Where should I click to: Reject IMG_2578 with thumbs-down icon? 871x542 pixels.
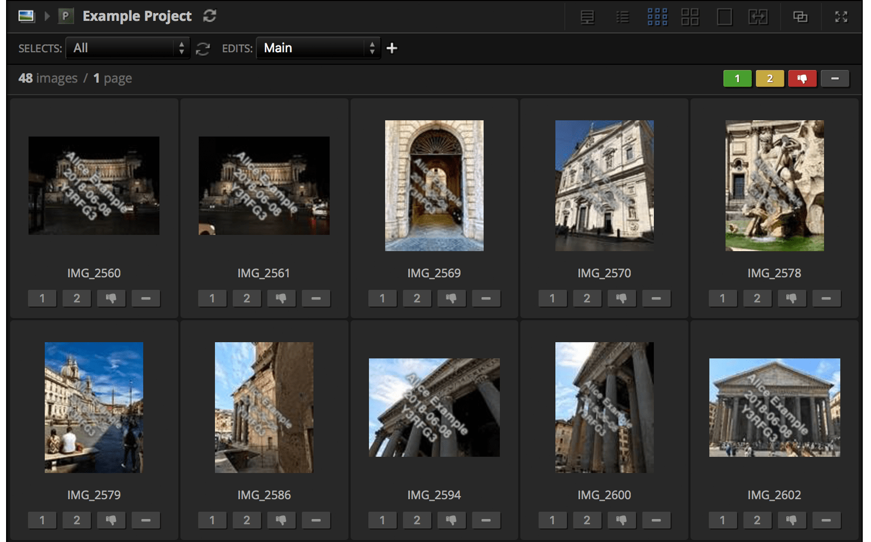(792, 299)
